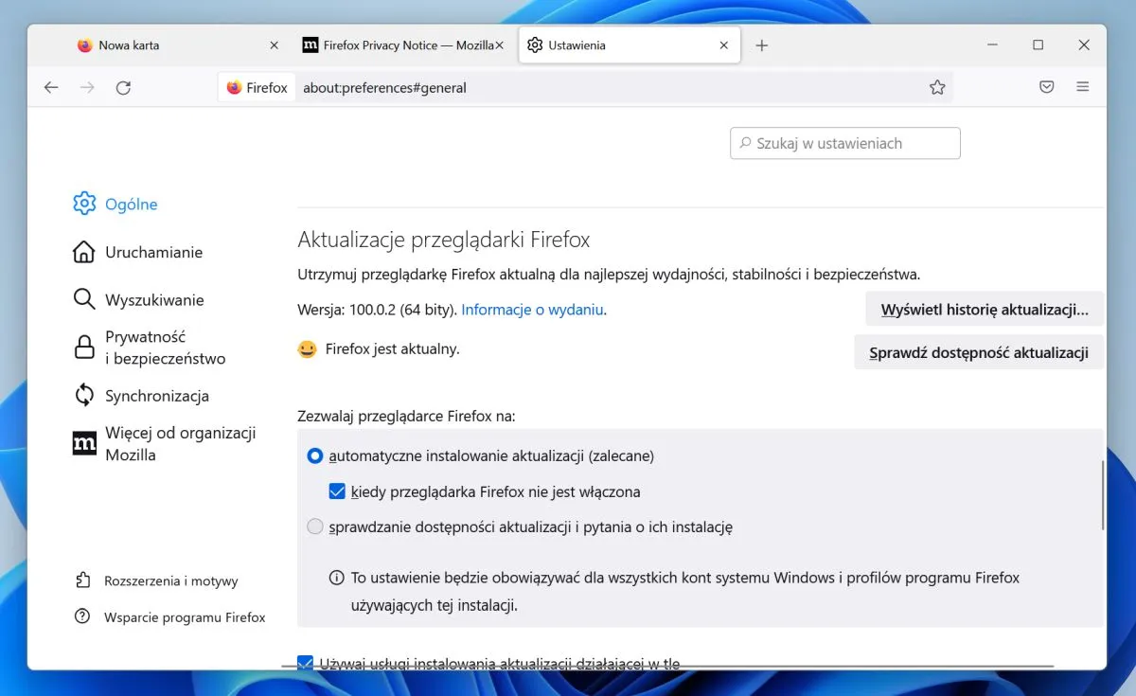Open the Informacje o wydaniu link
The image size is (1136, 696).
tap(533, 310)
